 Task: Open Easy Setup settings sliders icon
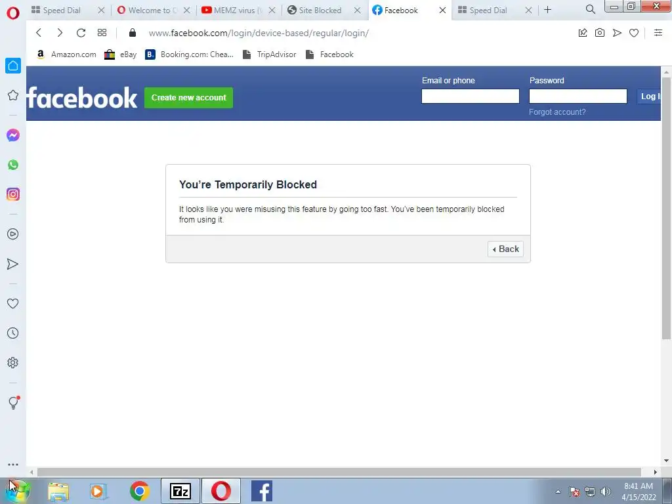658,33
